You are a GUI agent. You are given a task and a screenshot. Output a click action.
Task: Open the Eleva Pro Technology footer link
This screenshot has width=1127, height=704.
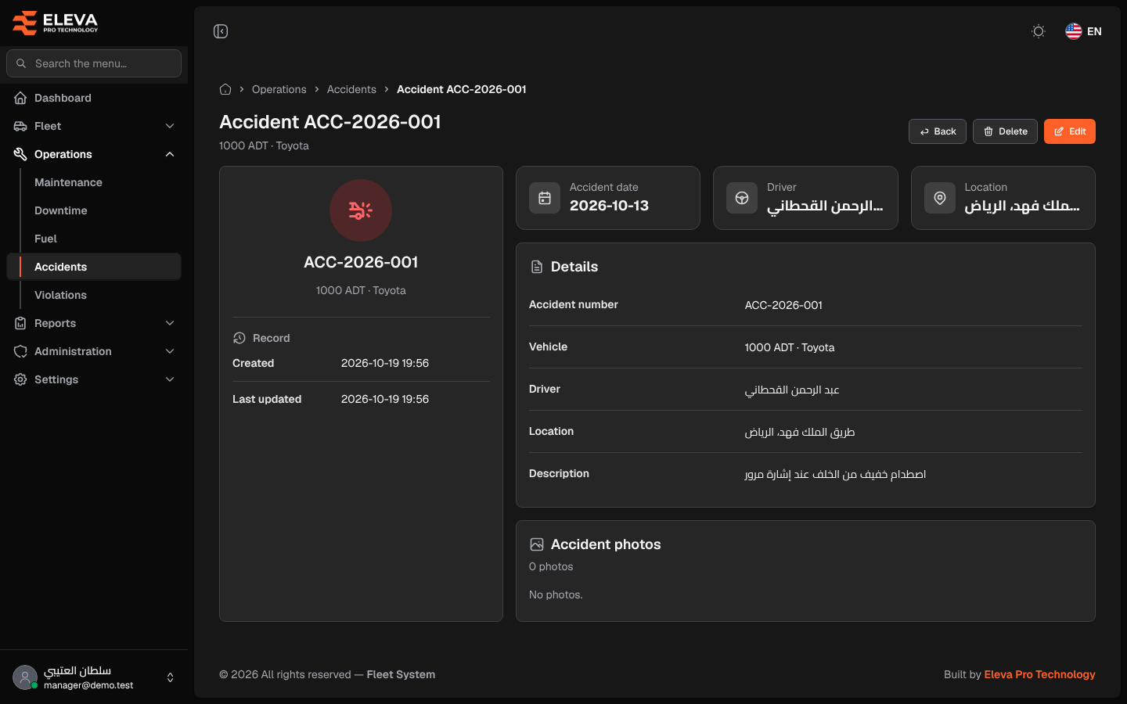pos(1039,674)
